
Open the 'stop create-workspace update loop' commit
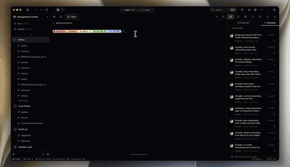click(x=253, y=86)
